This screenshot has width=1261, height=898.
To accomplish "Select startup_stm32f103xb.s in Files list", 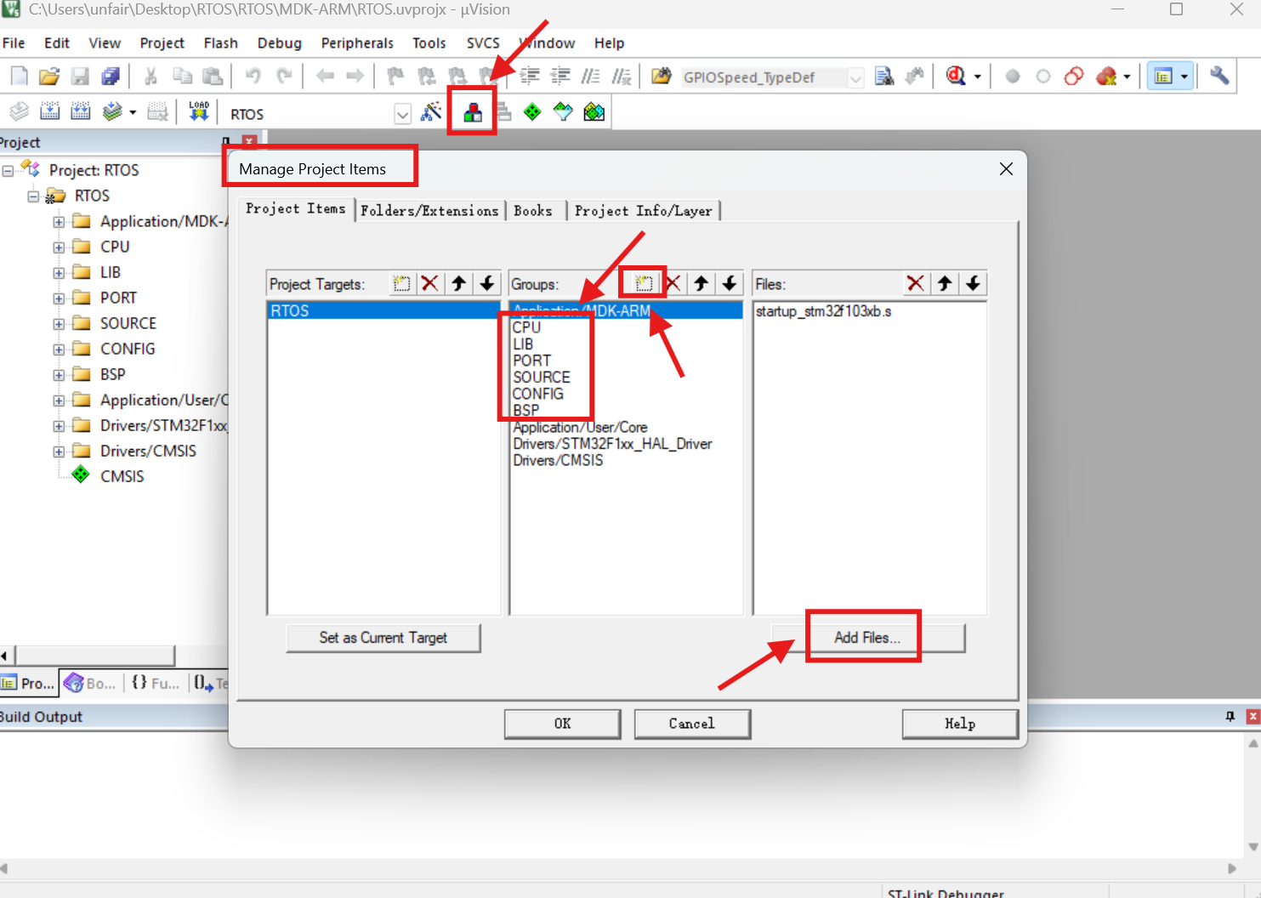I will click(824, 311).
